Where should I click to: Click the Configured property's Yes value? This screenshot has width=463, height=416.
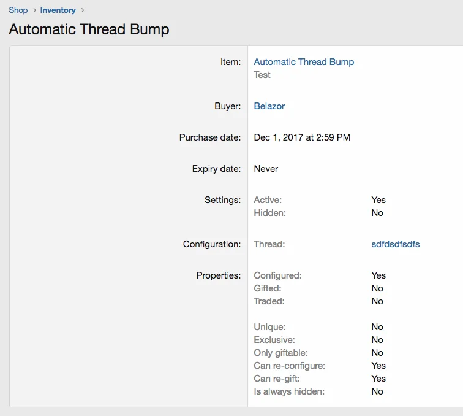378,275
